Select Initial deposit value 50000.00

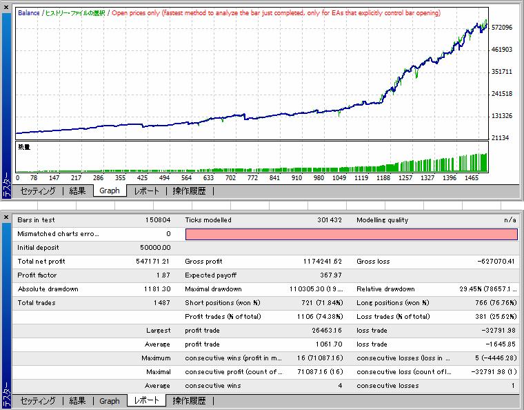(x=155, y=248)
